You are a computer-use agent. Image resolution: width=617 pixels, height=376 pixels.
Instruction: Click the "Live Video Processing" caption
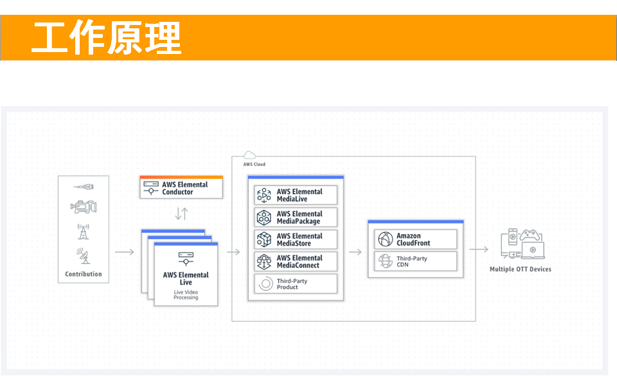[x=186, y=295]
